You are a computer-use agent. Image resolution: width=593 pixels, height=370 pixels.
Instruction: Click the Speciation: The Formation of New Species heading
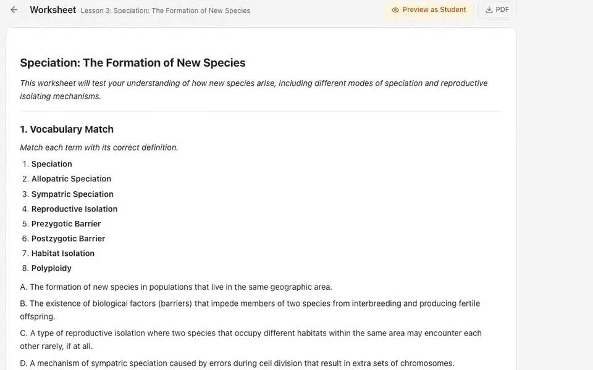pos(133,63)
